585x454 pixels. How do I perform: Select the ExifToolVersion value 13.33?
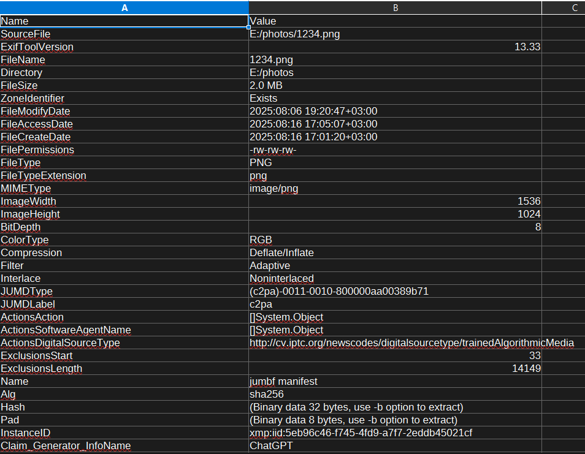527,47
